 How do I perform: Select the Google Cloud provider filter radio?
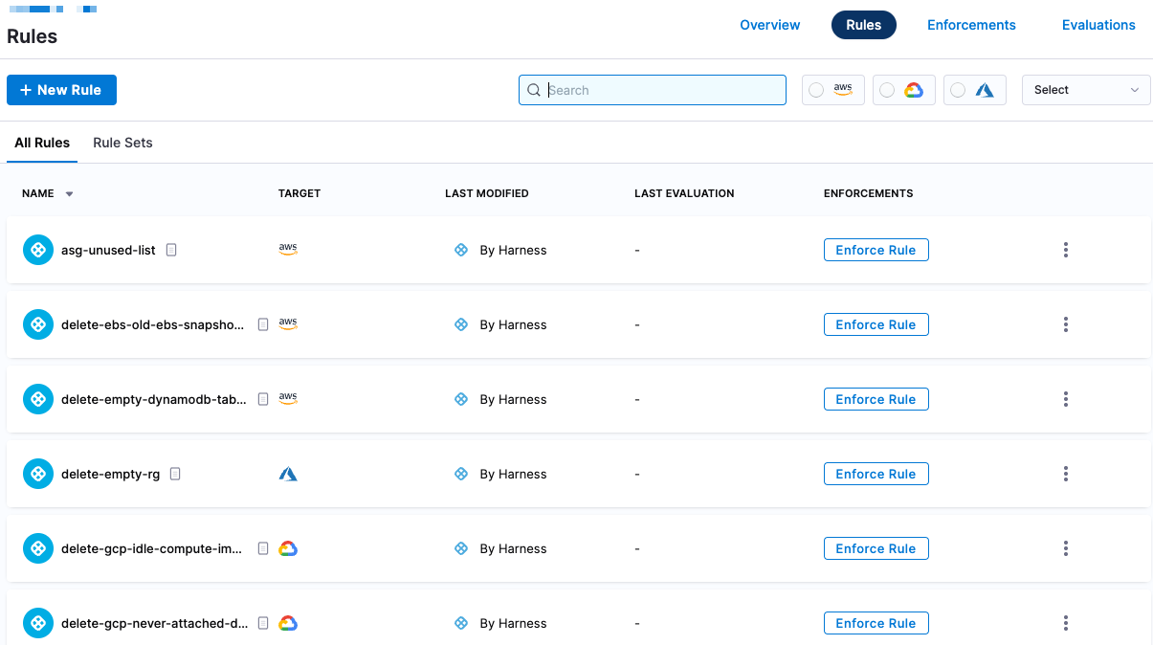887,90
